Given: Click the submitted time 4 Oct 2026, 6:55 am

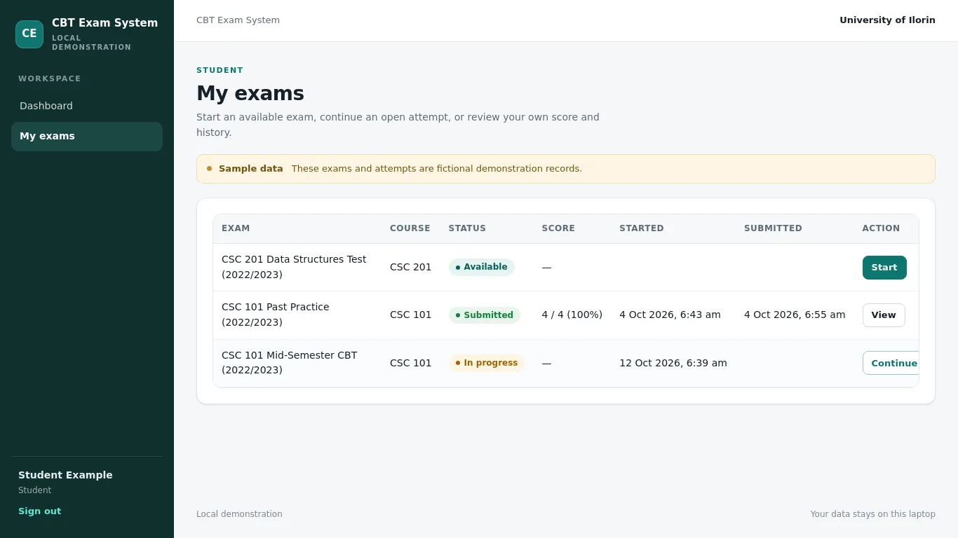Looking at the screenshot, I should click(795, 315).
